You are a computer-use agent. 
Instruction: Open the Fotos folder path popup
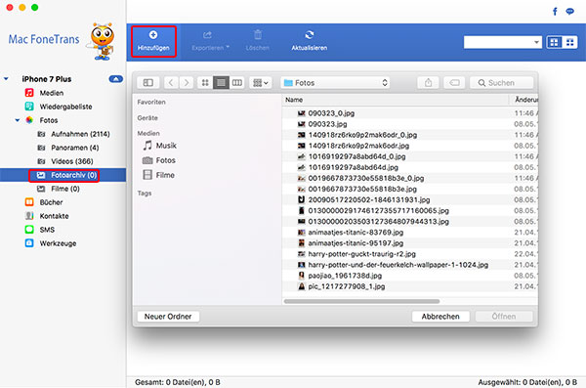pos(335,83)
